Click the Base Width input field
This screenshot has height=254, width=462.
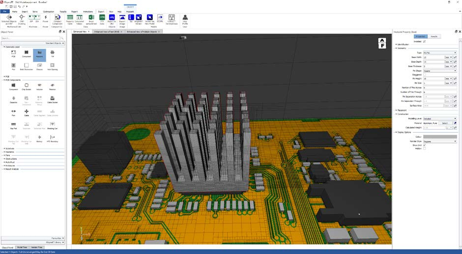433,57
